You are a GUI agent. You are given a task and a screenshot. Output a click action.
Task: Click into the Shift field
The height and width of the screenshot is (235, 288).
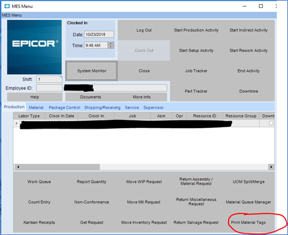[x=49, y=79]
